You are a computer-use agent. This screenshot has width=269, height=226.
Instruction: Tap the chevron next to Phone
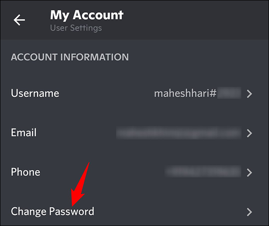click(x=249, y=173)
